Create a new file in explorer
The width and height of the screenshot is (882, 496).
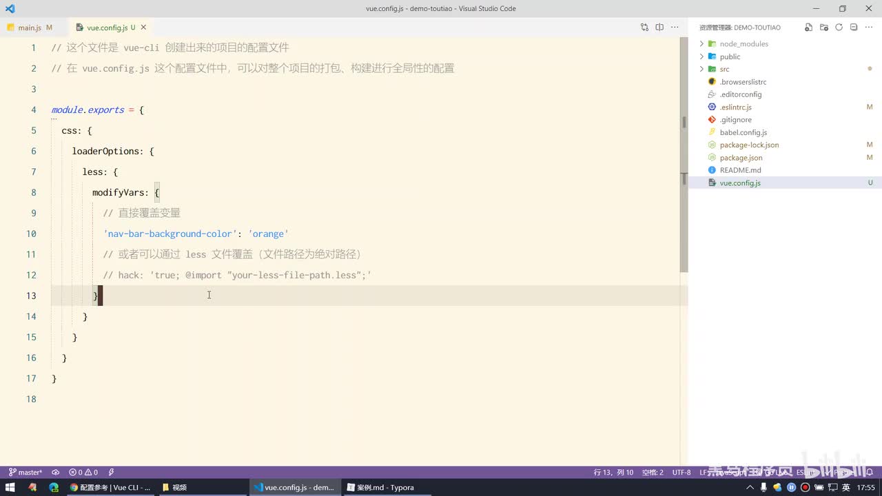[808, 28]
